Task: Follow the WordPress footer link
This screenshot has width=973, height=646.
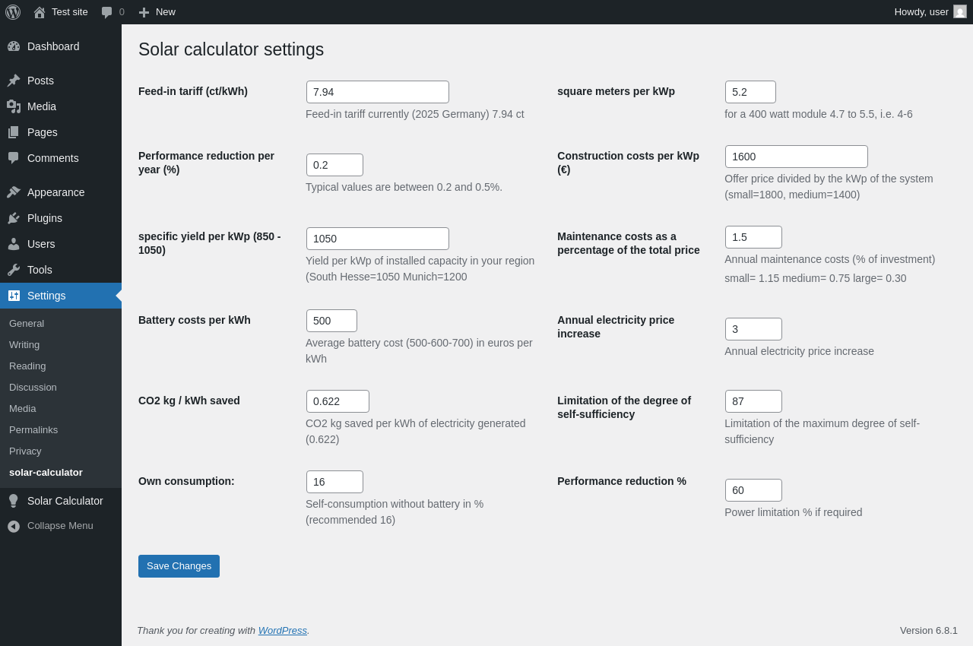Action: coord(282,630)
